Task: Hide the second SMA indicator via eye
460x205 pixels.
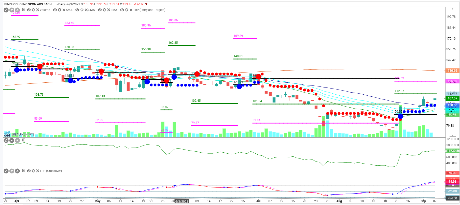Action: click(77, 10)
